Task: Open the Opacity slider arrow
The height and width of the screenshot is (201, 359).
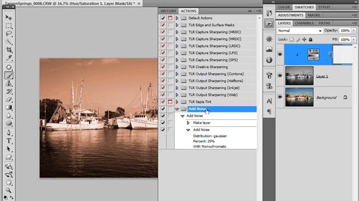Action: 354,31
